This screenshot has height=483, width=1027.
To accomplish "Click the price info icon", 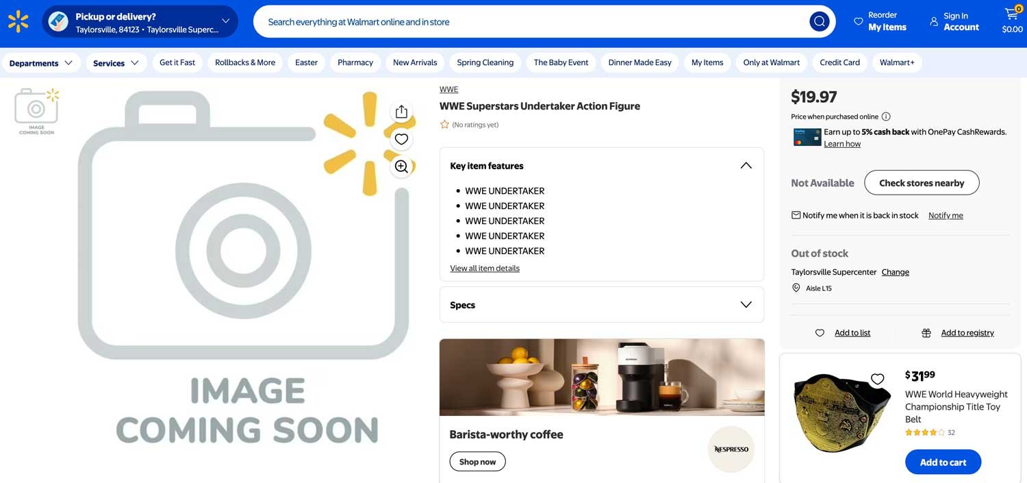I will [x=886, y=116].
